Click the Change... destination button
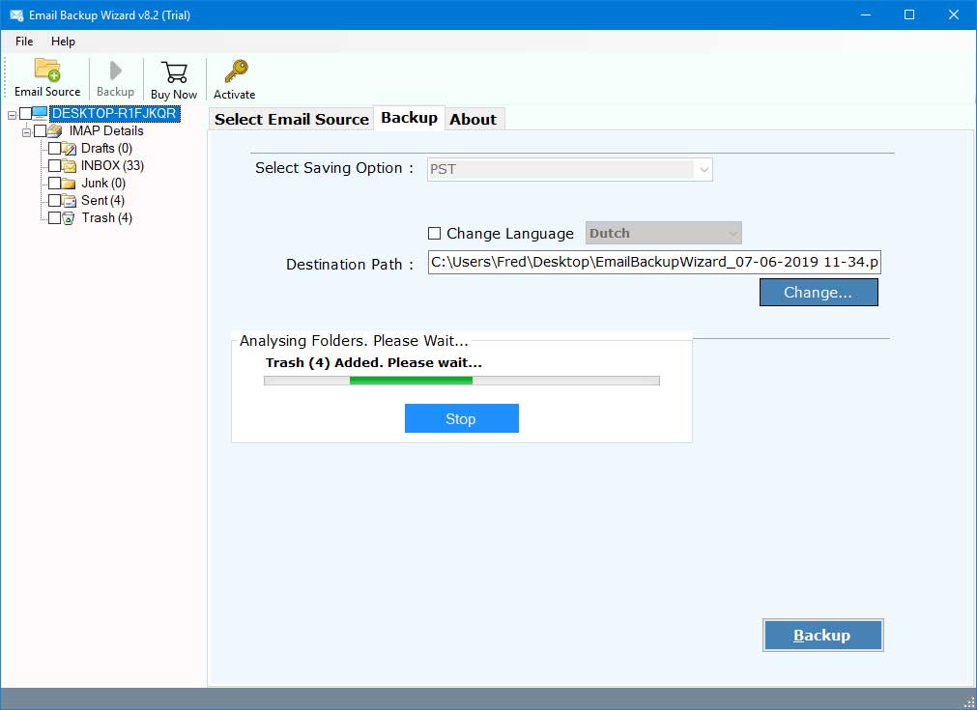 point(819,292)
